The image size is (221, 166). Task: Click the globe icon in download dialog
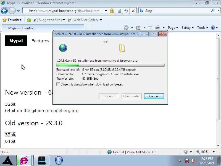pos(63,48)
